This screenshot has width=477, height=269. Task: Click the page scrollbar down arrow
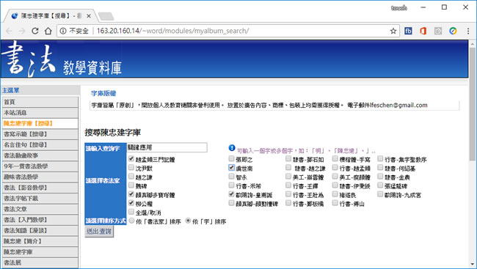[473, 264]
